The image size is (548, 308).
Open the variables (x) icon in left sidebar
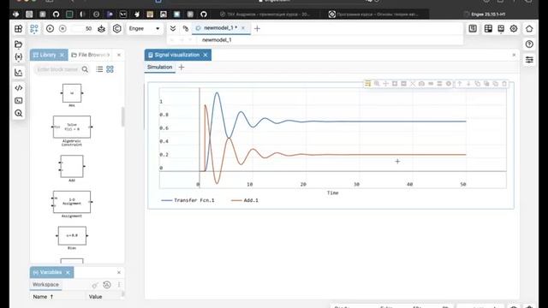click(x=19, y=56)
